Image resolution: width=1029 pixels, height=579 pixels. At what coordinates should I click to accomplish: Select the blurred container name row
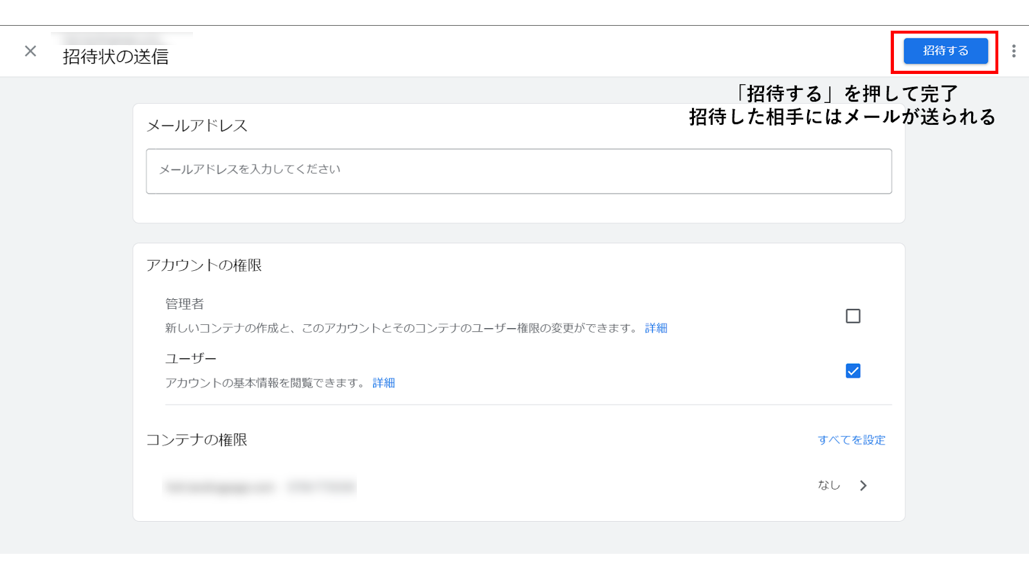(x=260, y=487)
